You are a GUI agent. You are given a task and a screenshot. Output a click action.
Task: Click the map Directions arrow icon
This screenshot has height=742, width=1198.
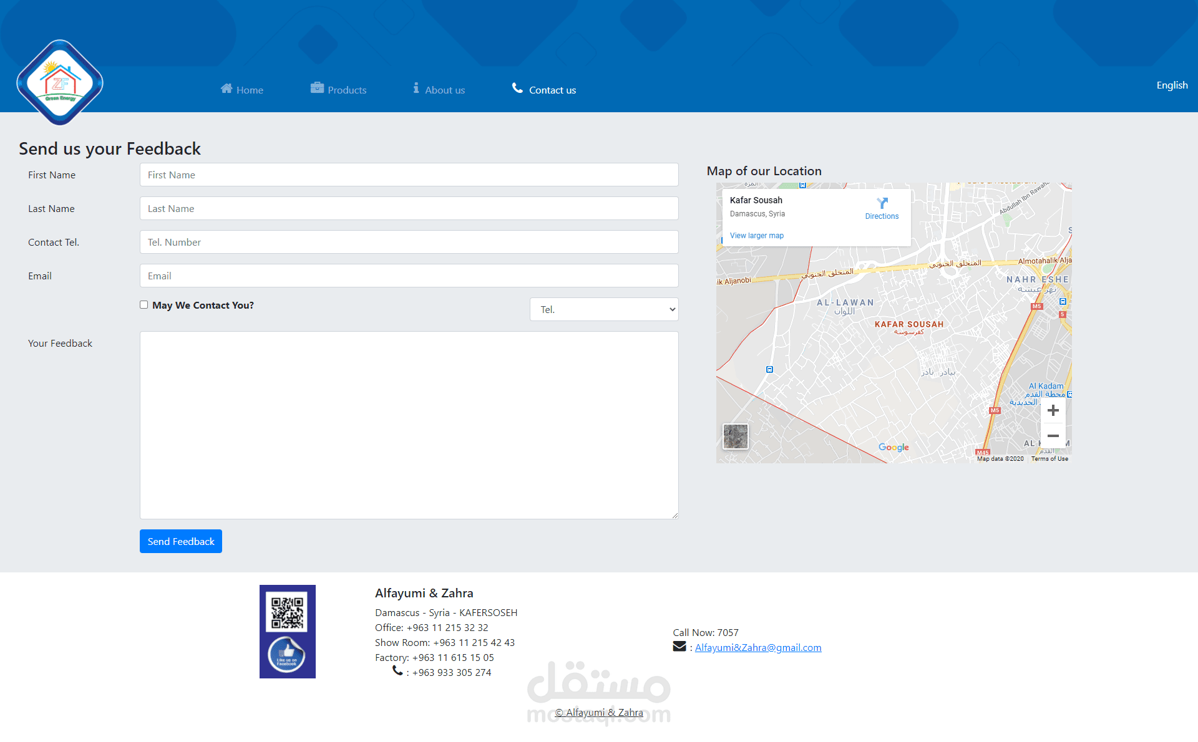[882, 203]
